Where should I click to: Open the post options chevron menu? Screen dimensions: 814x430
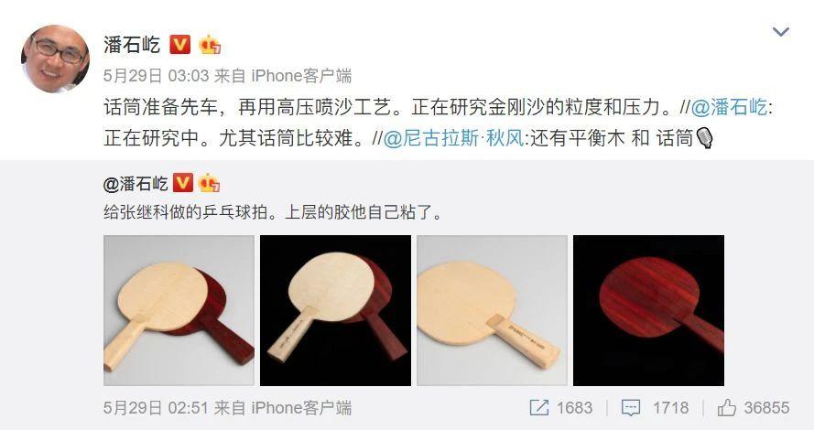[781, 32]
